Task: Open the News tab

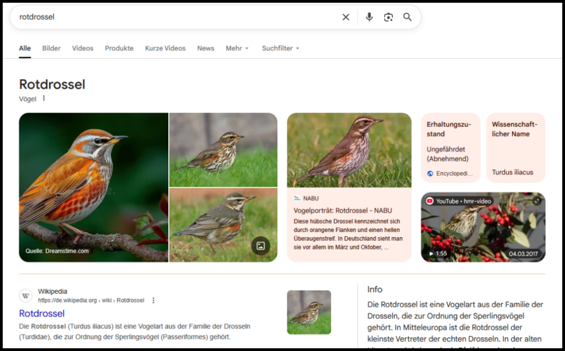Action: [205, 49]
